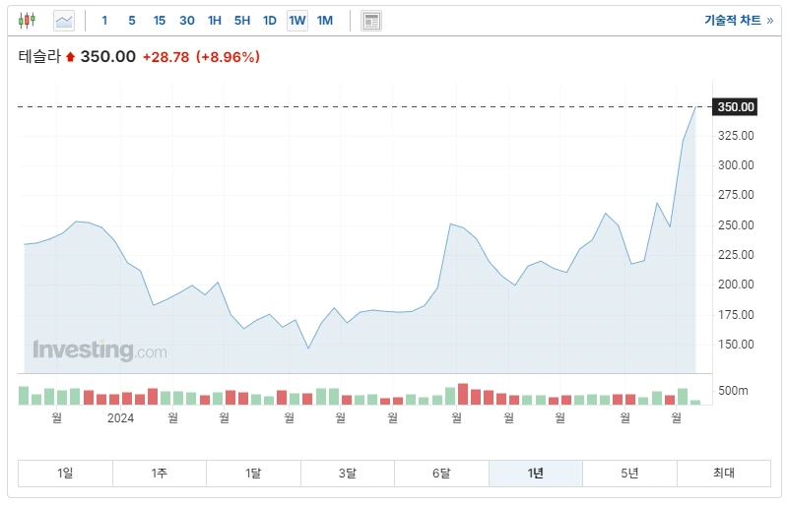This screenshot has width=789, height=507.
Task: Click the 테슬라 stock name
Action: [39, 56]
